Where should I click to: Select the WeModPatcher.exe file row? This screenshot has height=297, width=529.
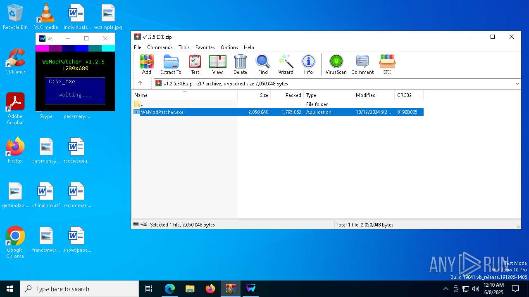point(278,112)
